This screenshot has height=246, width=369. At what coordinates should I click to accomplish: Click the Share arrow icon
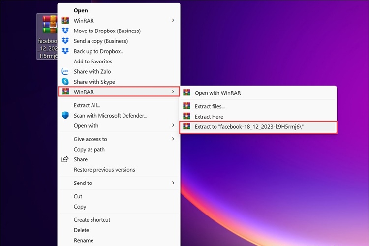pos(65,159)
